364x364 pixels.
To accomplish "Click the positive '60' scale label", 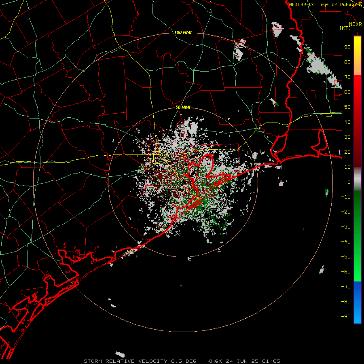I will click(347, 92).
